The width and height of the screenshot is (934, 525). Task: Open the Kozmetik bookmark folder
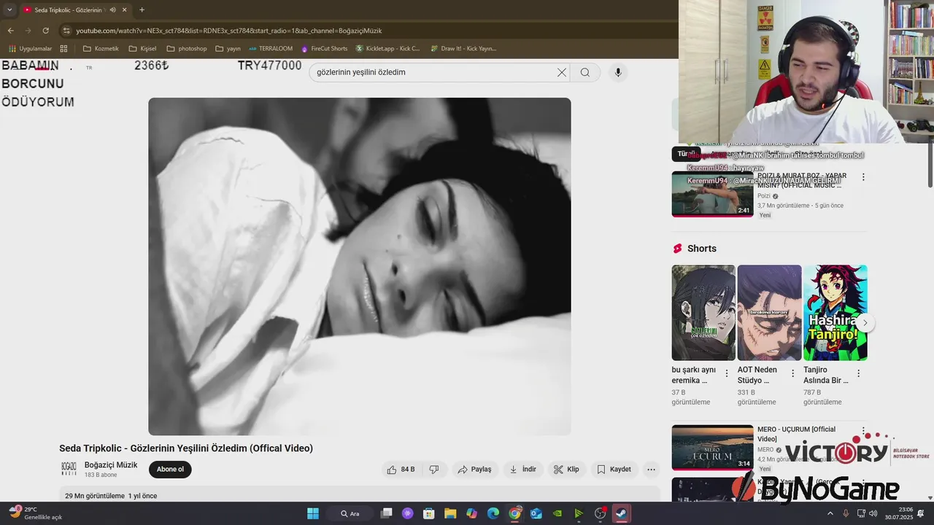click(101, 49)
